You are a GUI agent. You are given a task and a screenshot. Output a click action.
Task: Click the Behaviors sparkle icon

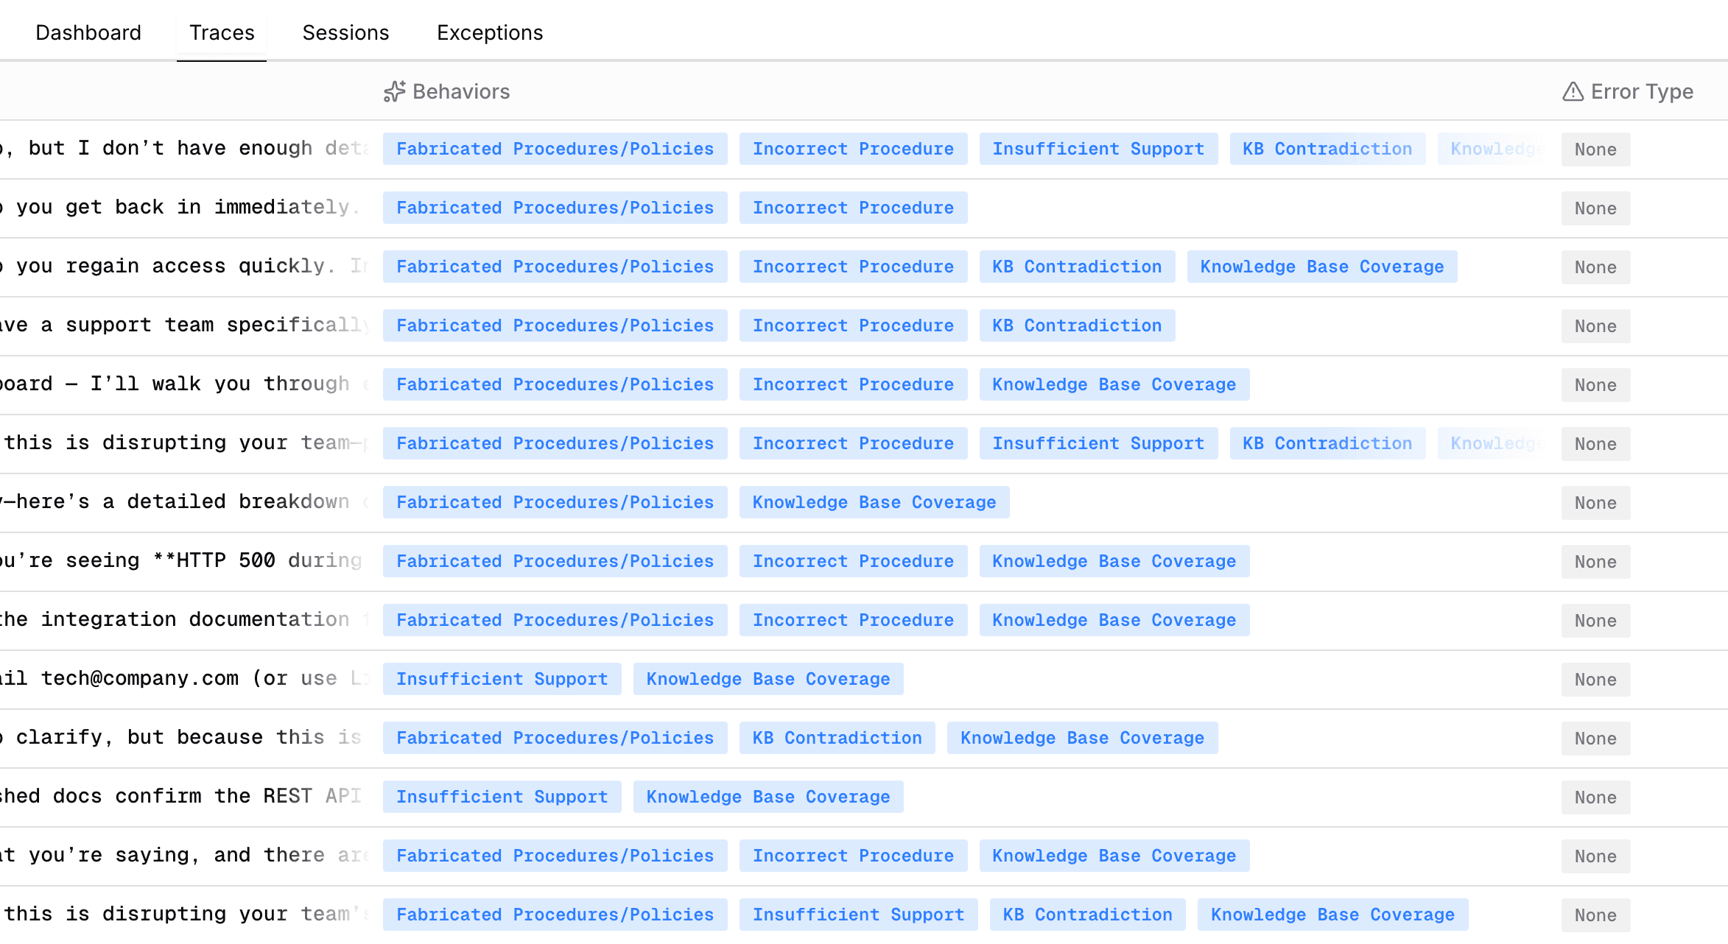(394, 91)
